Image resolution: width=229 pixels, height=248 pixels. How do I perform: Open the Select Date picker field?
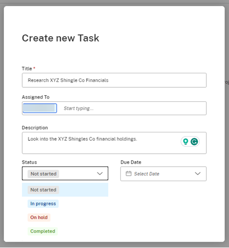pyautogui.click(x=163, y=174)
